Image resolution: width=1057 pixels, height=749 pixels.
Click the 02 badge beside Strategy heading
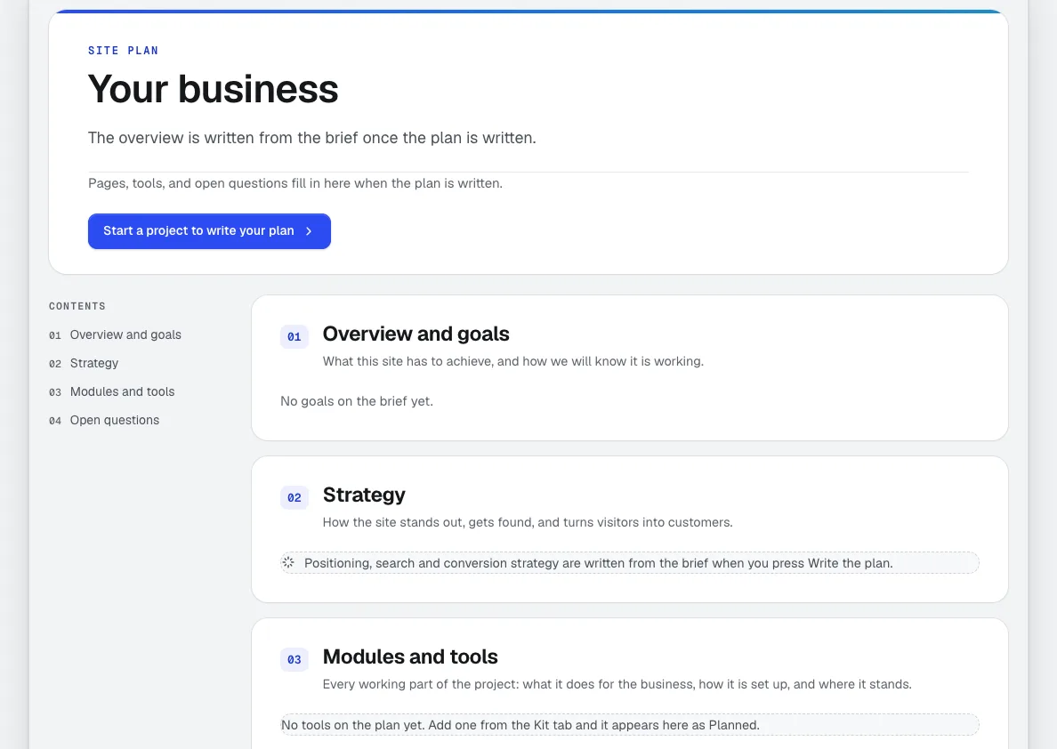pyautogui.click(x=295, y=497)
